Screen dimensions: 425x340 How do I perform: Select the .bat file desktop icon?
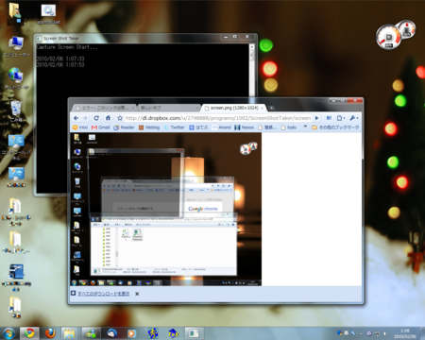click(x=48, y=14)
